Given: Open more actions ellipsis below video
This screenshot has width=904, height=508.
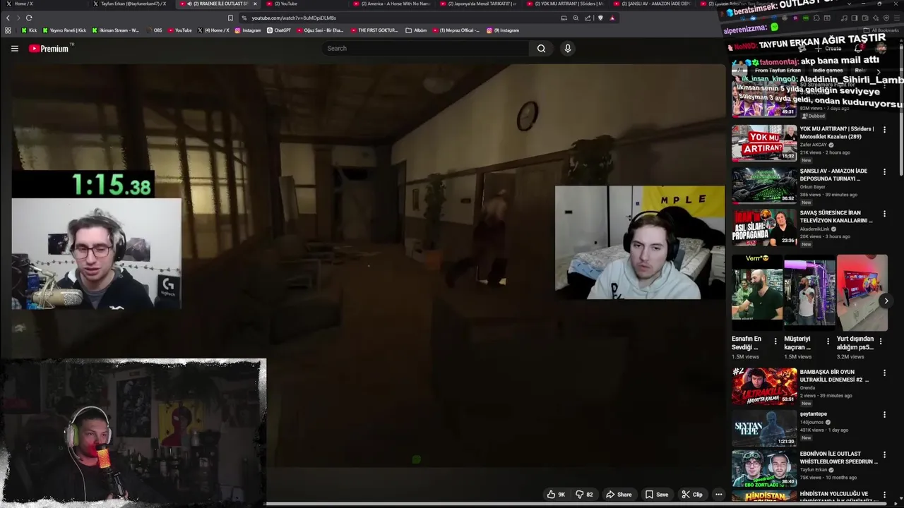Looking at the screenshot, I should (718, 495).
